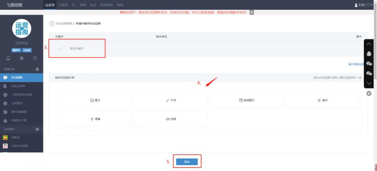The height and width of the screenshot is (171, 377).
Task: Close the floating contact panel with X circle
Action: click(369, 94)
